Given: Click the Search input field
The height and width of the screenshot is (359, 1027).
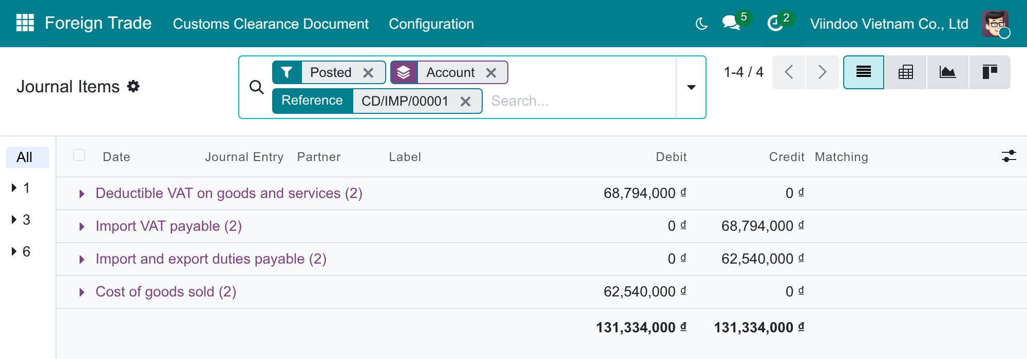Looking at the screenshot, I should (x=580, y=101).
